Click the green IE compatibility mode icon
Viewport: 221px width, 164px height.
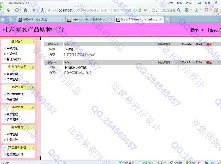(140, 10)
